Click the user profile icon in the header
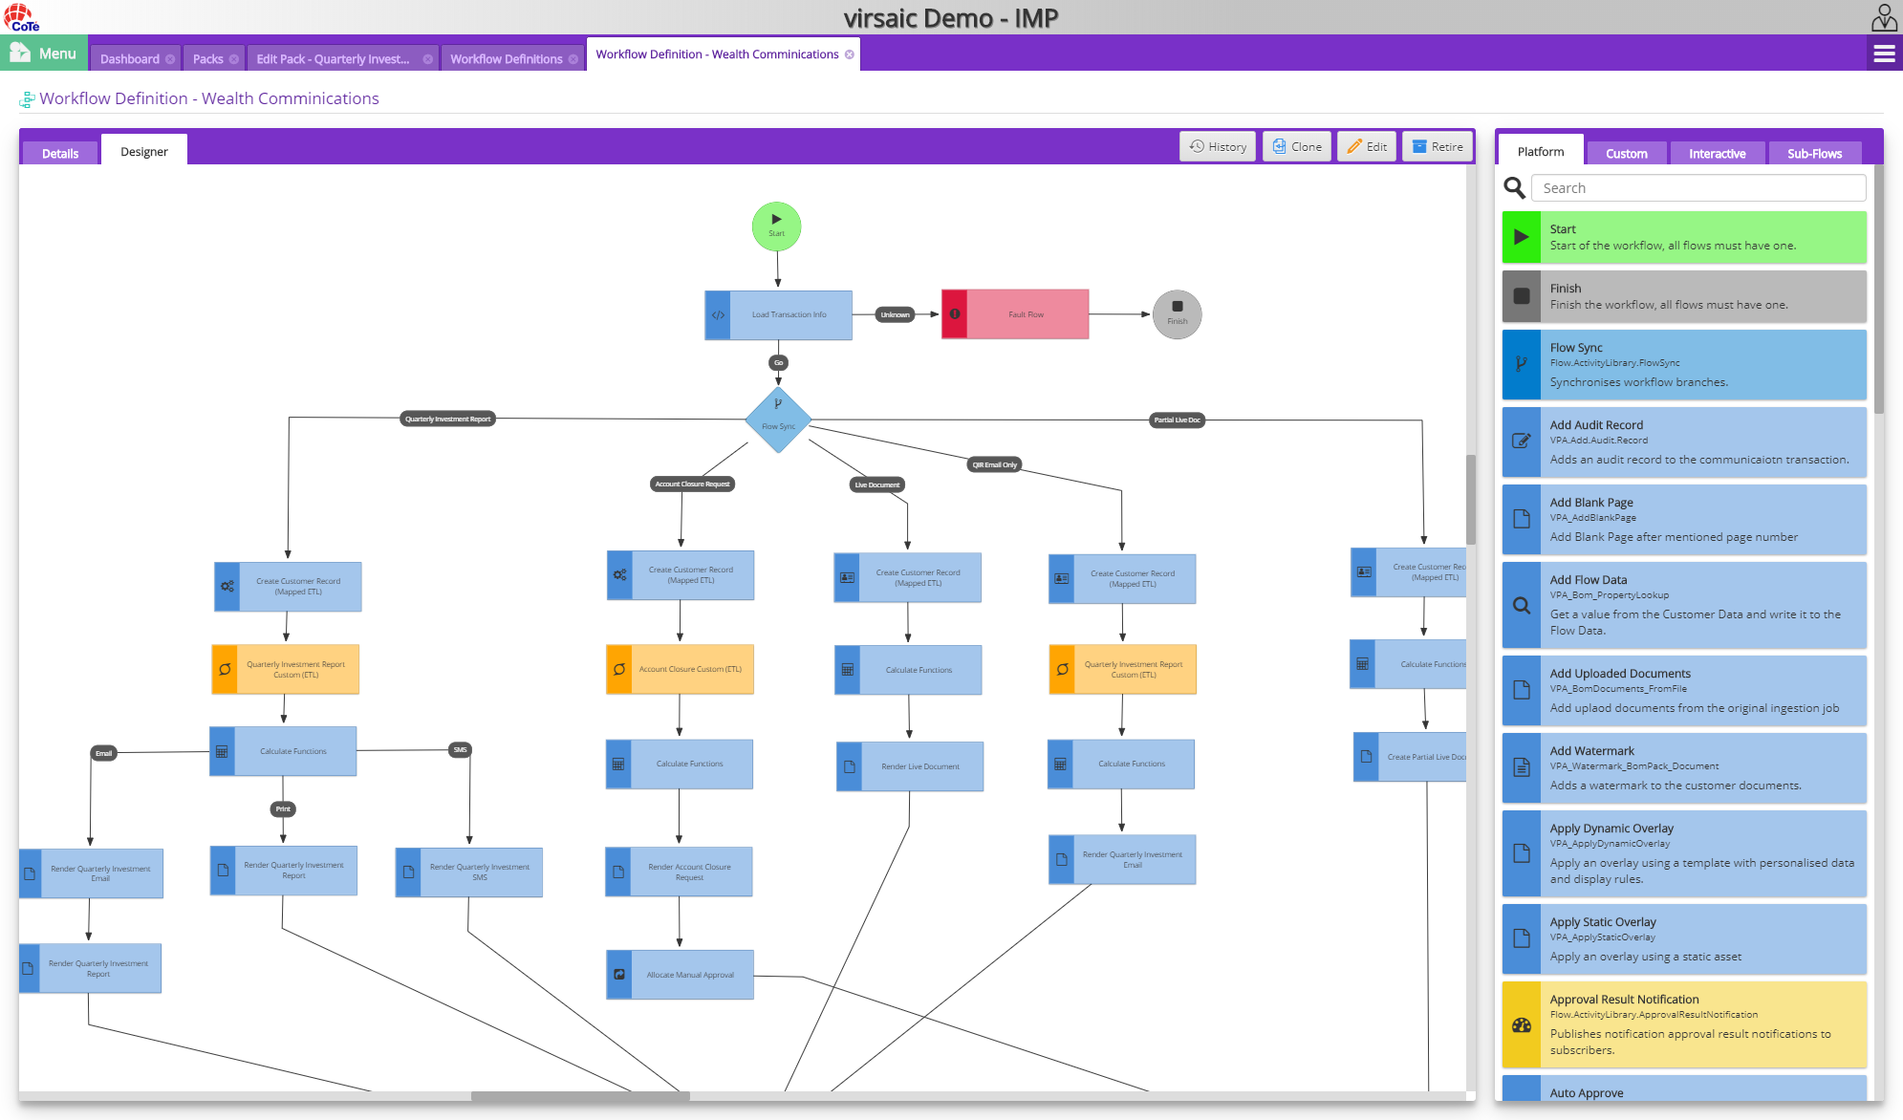Viewport: 1903px width, 1120px height. [x=1882, y=16]
